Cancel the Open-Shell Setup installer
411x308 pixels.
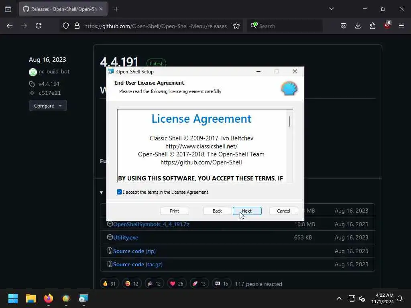pos(283,211)
